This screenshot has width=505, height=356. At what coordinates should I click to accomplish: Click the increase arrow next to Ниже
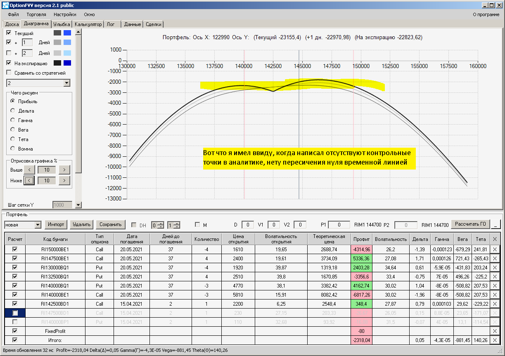pos(64,181)
